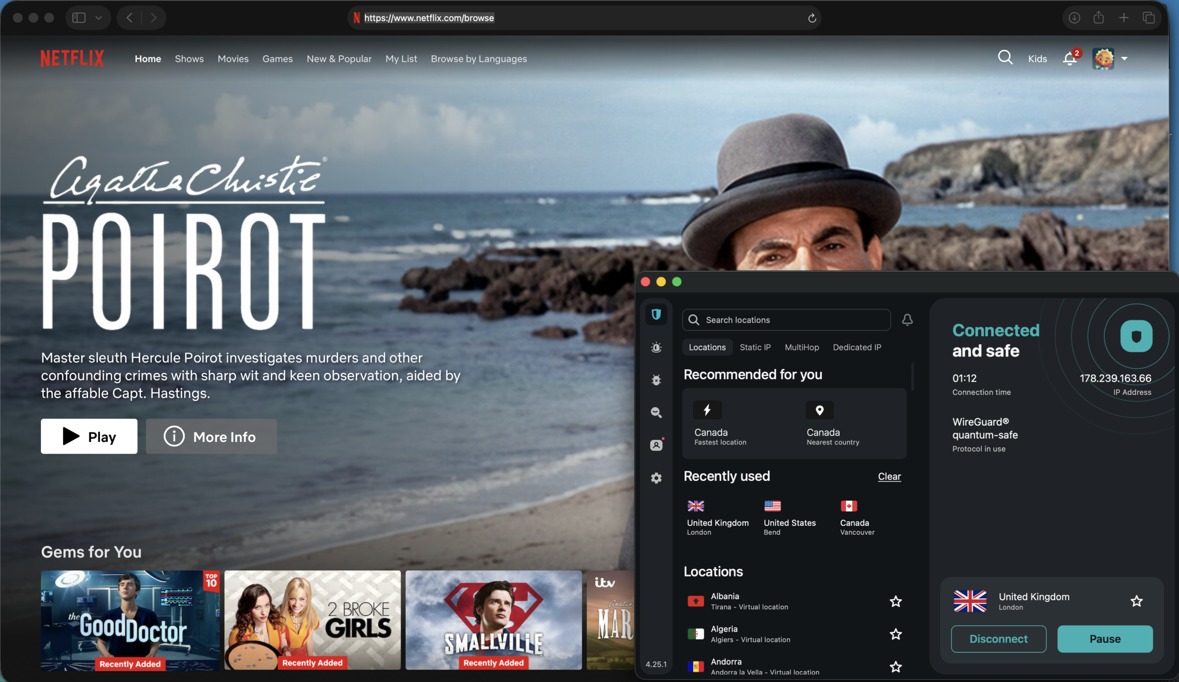Click the Safari reload page icon
Screen dimensions: 1179x682
[x=812, y=18]
